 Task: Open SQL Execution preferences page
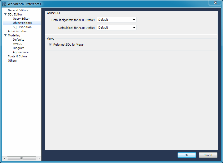22,27
